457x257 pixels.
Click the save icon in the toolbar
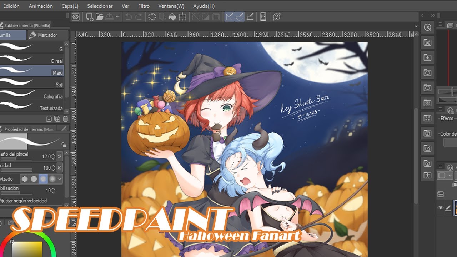pos(109,17)
